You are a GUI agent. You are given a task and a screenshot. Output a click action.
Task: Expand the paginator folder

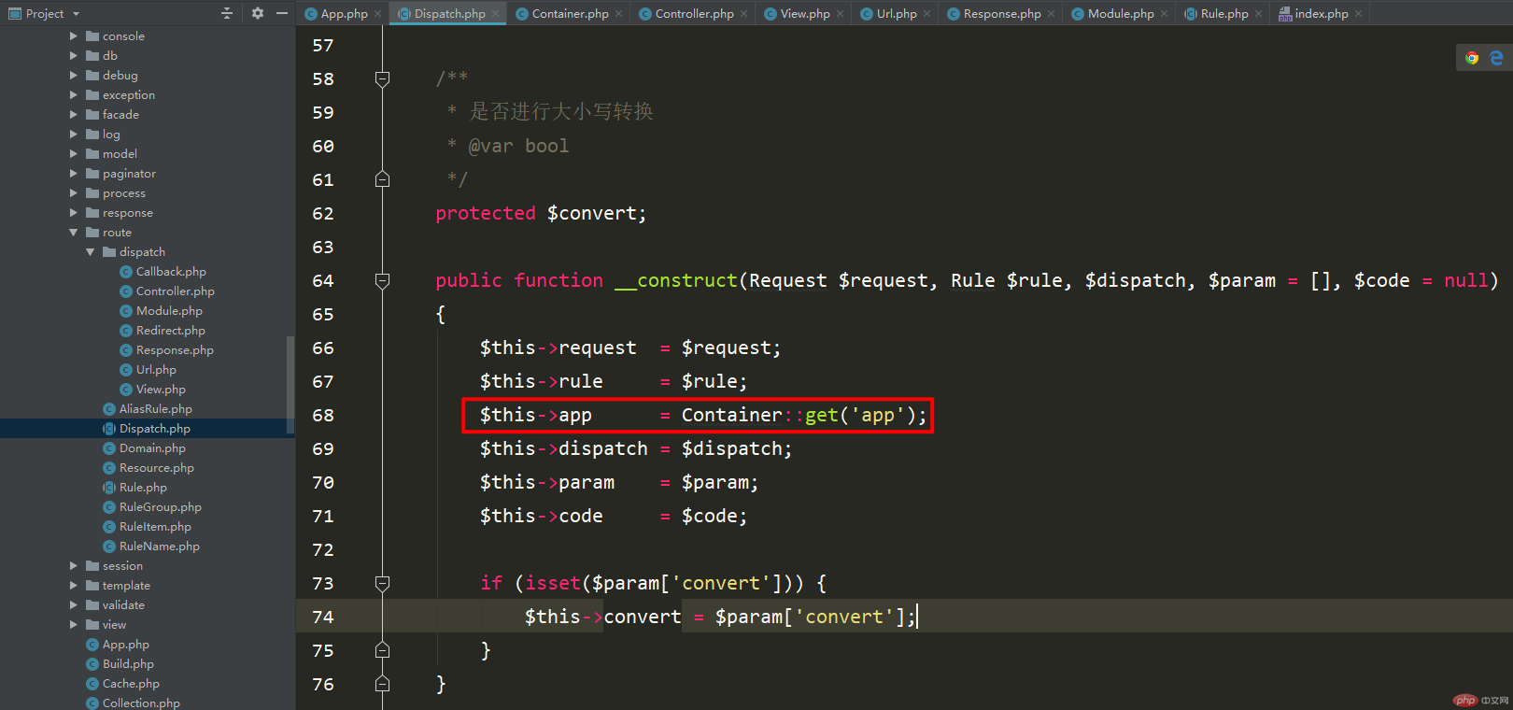pyautogui.click(x=74, y=174)
